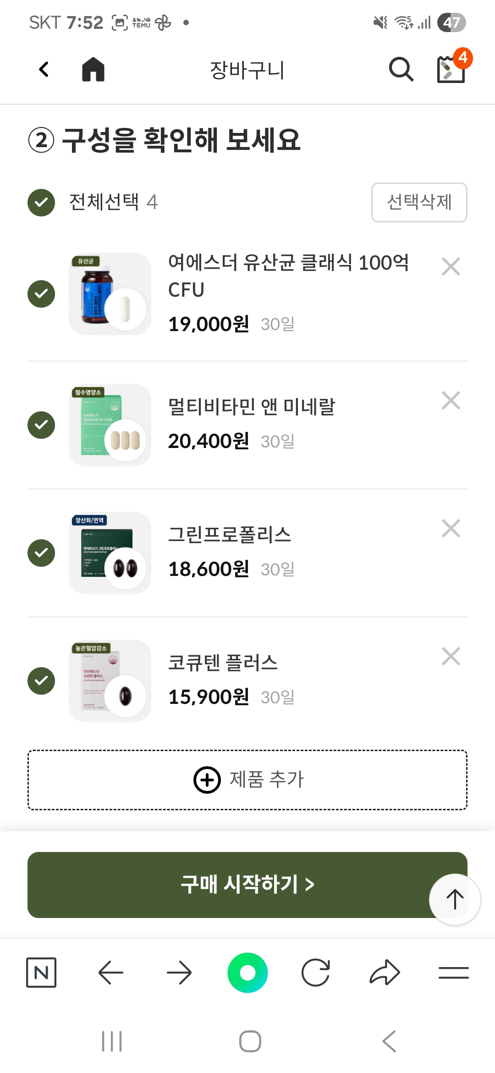Open the 그린프로폴리스 product thumbnail
Viewport: 495px width, 1073px height.
pos(110,553)
